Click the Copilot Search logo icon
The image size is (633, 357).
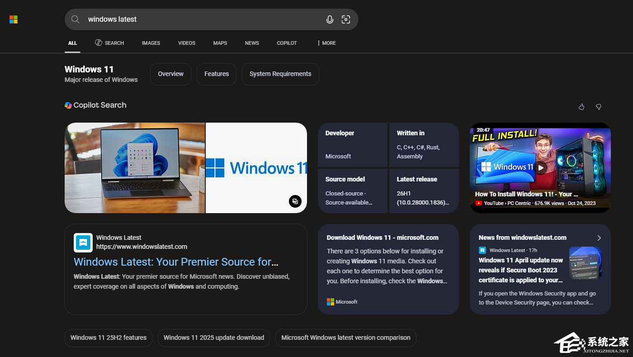click(x=68, y=105)
